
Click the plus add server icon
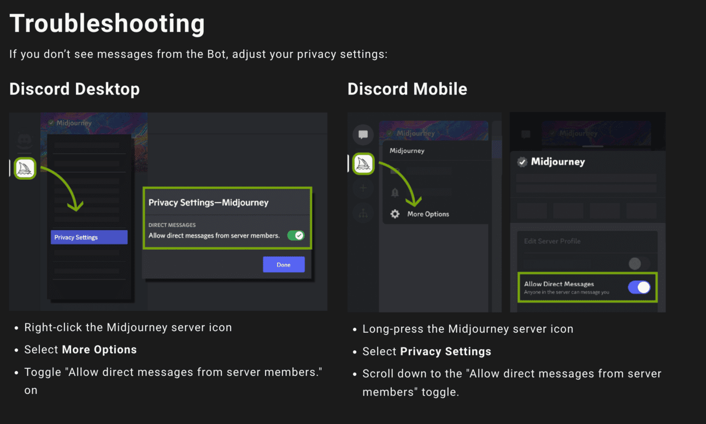(363, 189)
